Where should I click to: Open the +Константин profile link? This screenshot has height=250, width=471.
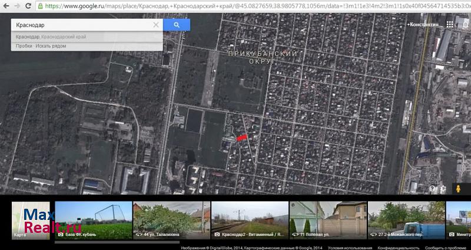[x=423, y=25]
